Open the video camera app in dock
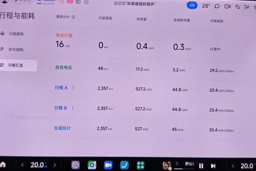 108,165
